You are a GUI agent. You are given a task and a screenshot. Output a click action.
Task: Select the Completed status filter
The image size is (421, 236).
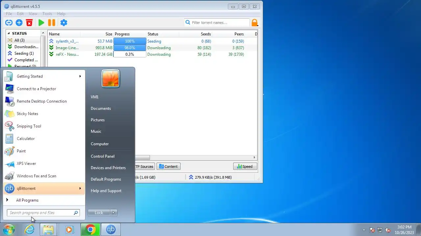23,60
